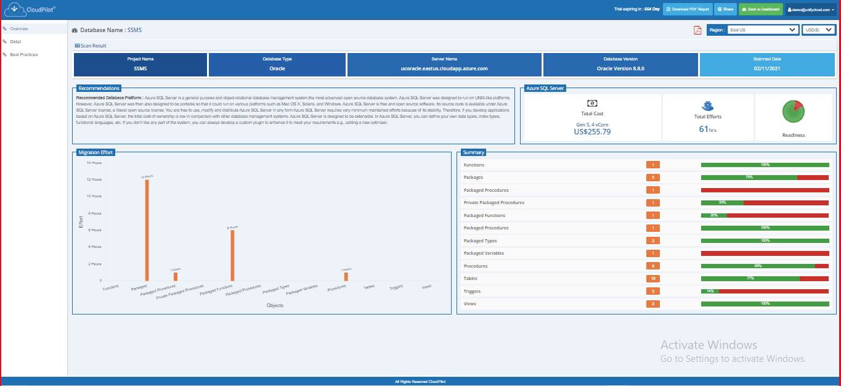Image resolution: width=841 pixels, height=386 pixels.
Task: Click the '61hrs' total efforts value
Action: click(707, 129)
